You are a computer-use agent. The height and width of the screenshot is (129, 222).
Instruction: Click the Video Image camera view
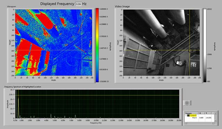point(161,43)
